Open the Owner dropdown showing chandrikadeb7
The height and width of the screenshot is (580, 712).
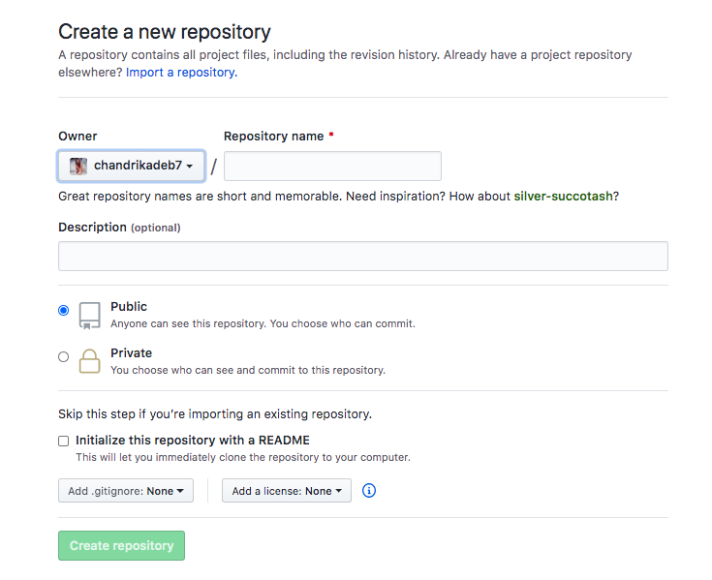click(x=132, y=167)
